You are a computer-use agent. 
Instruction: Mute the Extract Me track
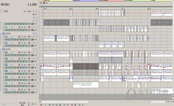pyautogui.click(x=34, y=11)
